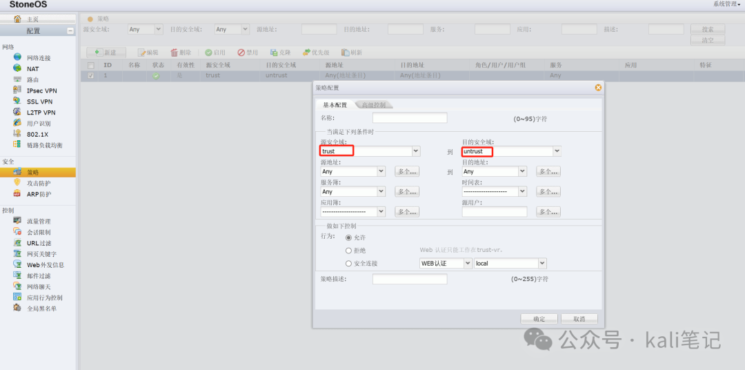Screen dimensions: 745x370
Task: Click the 清空 clear button
Action: pos(708,40)
